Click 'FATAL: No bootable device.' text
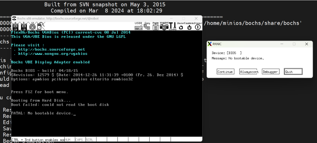 42,113
